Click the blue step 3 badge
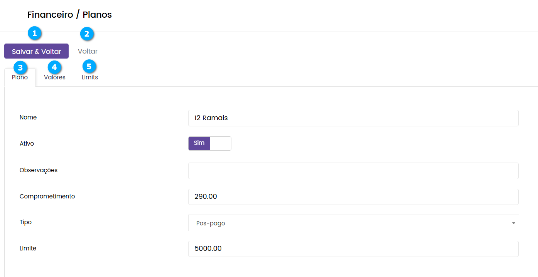The width and height of the screenshot is (538, 277). (20, 67)
